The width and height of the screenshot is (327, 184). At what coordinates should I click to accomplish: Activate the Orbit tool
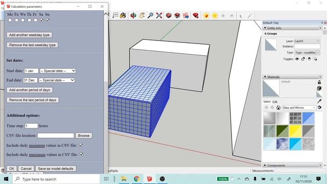coord(133,15)
